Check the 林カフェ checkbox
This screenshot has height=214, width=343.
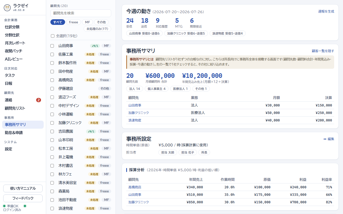(52, 174)
